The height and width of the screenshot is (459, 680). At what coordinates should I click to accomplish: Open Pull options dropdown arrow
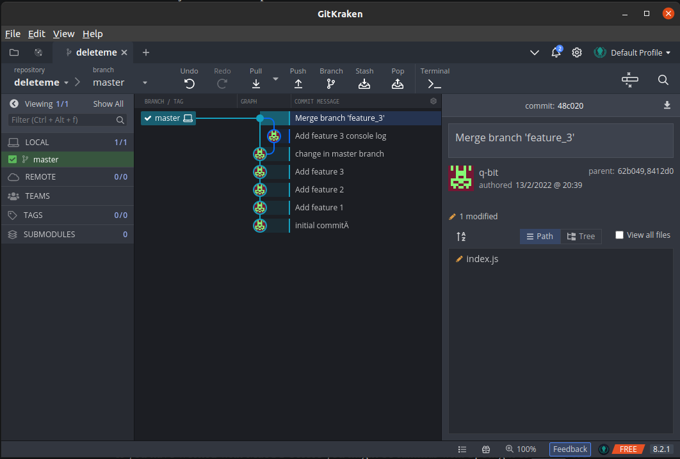275,79
